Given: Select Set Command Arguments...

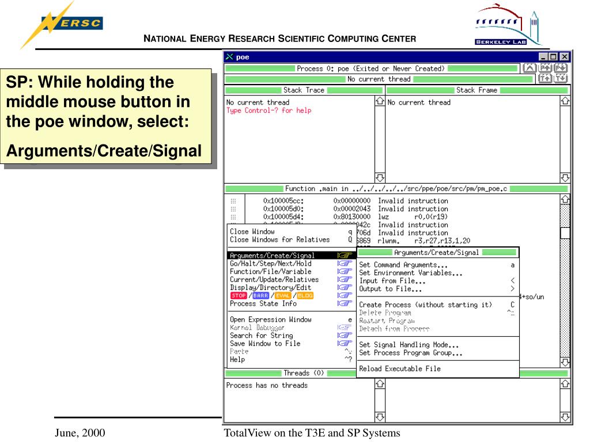Looking at the screenshot, I should [x=437, y=265].
